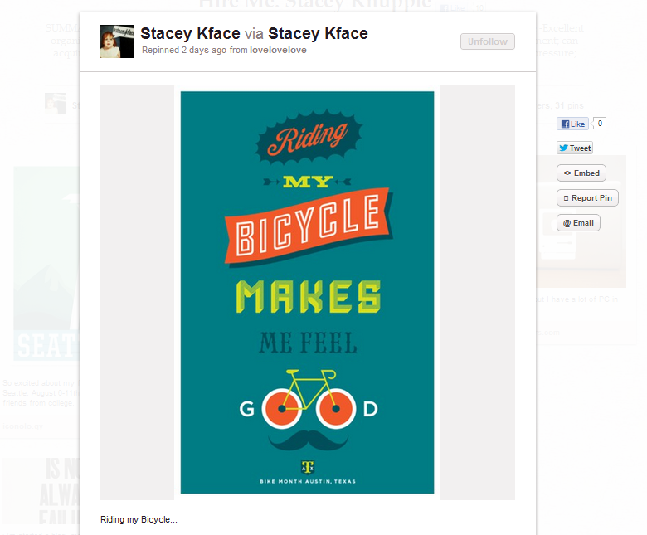Open the lovelovelove board link

click(x=278, y=50)
